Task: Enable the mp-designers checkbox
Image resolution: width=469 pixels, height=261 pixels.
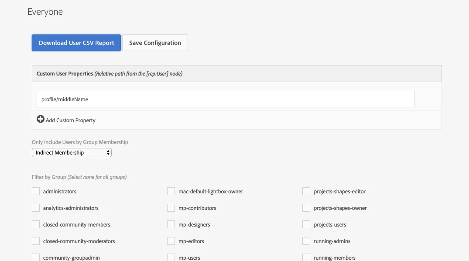Action: (171, 224)
